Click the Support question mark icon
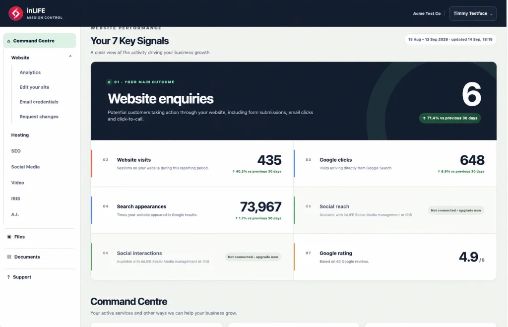 point(8,277)
